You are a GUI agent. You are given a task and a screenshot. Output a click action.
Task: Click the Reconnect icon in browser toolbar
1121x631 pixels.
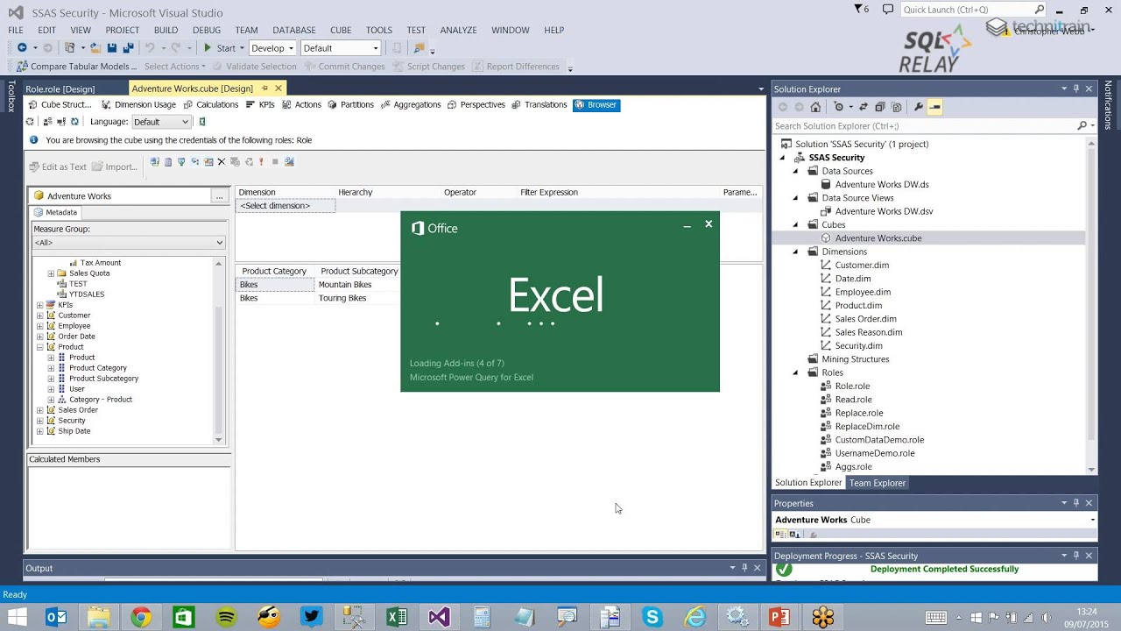[74, 122]
